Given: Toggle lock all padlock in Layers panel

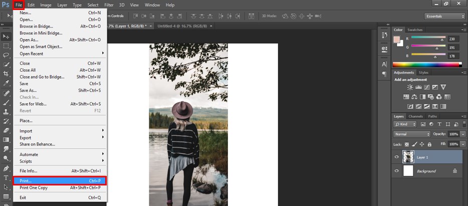Looking at the screenshot, I should [429, 144].
